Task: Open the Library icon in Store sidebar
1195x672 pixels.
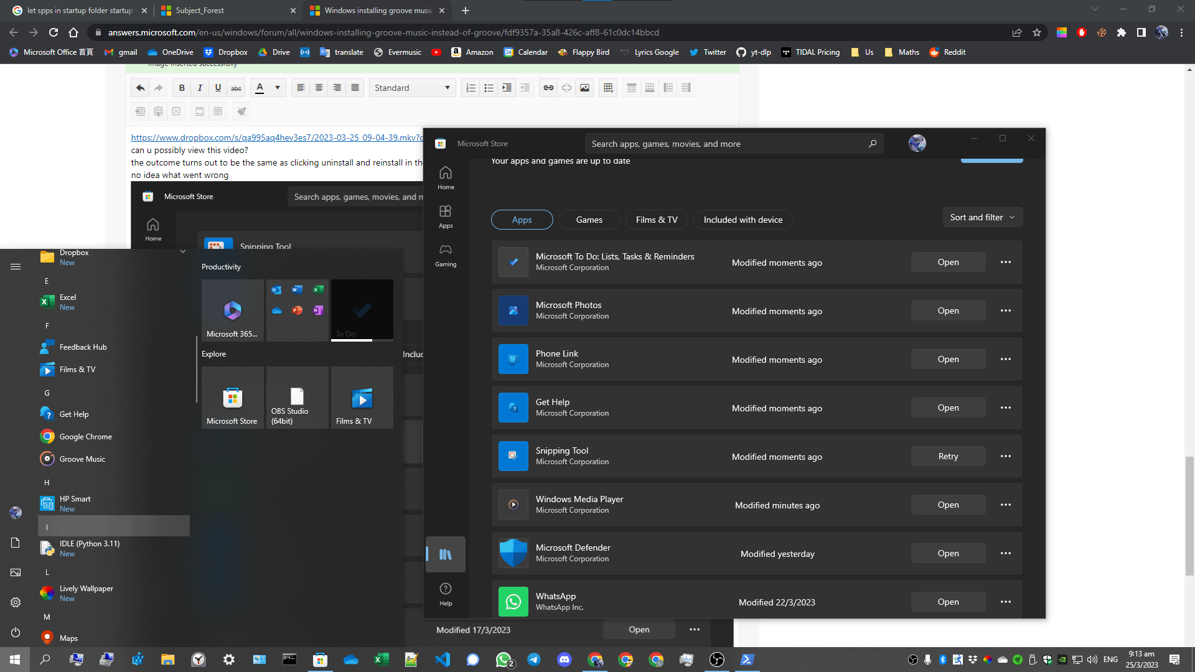Action: pos(446,554)
